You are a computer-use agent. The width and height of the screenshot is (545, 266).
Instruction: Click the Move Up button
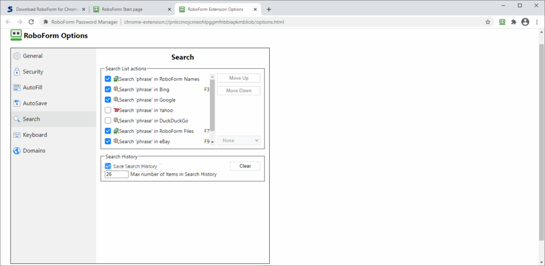[238, 78]
